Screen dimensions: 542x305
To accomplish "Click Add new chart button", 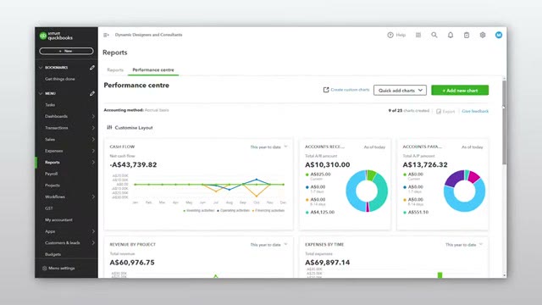I will coord(460,91).
